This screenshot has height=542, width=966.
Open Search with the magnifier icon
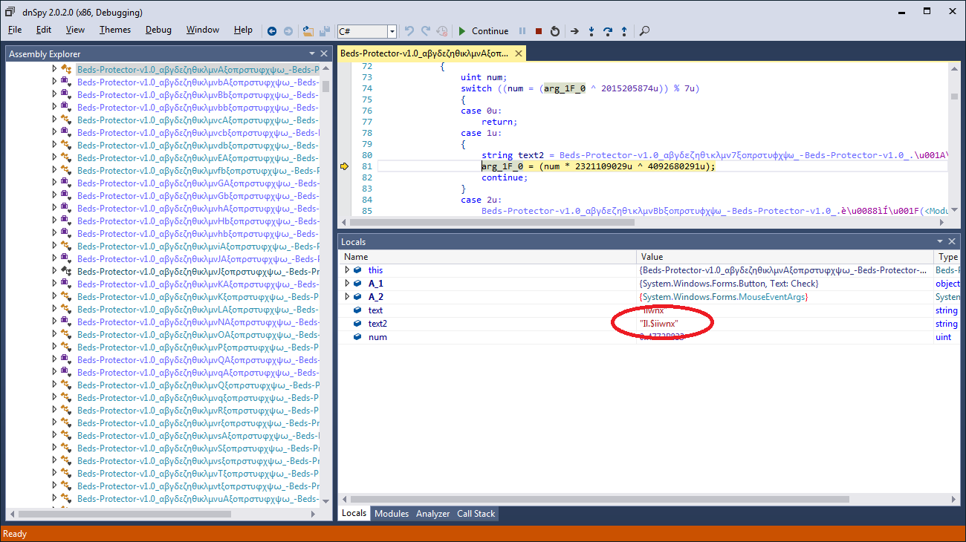(x=644, y=31)
